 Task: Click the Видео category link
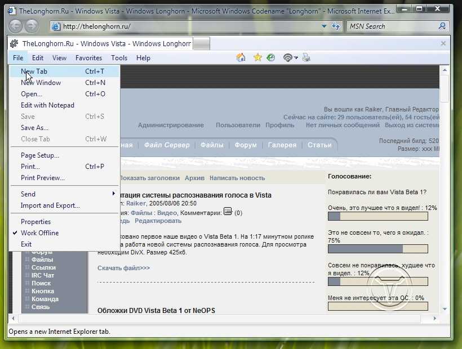[167, 213]
